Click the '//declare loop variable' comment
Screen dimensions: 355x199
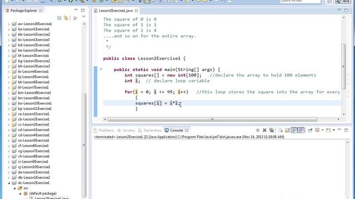pyautogui.click(x=177, y=81)
